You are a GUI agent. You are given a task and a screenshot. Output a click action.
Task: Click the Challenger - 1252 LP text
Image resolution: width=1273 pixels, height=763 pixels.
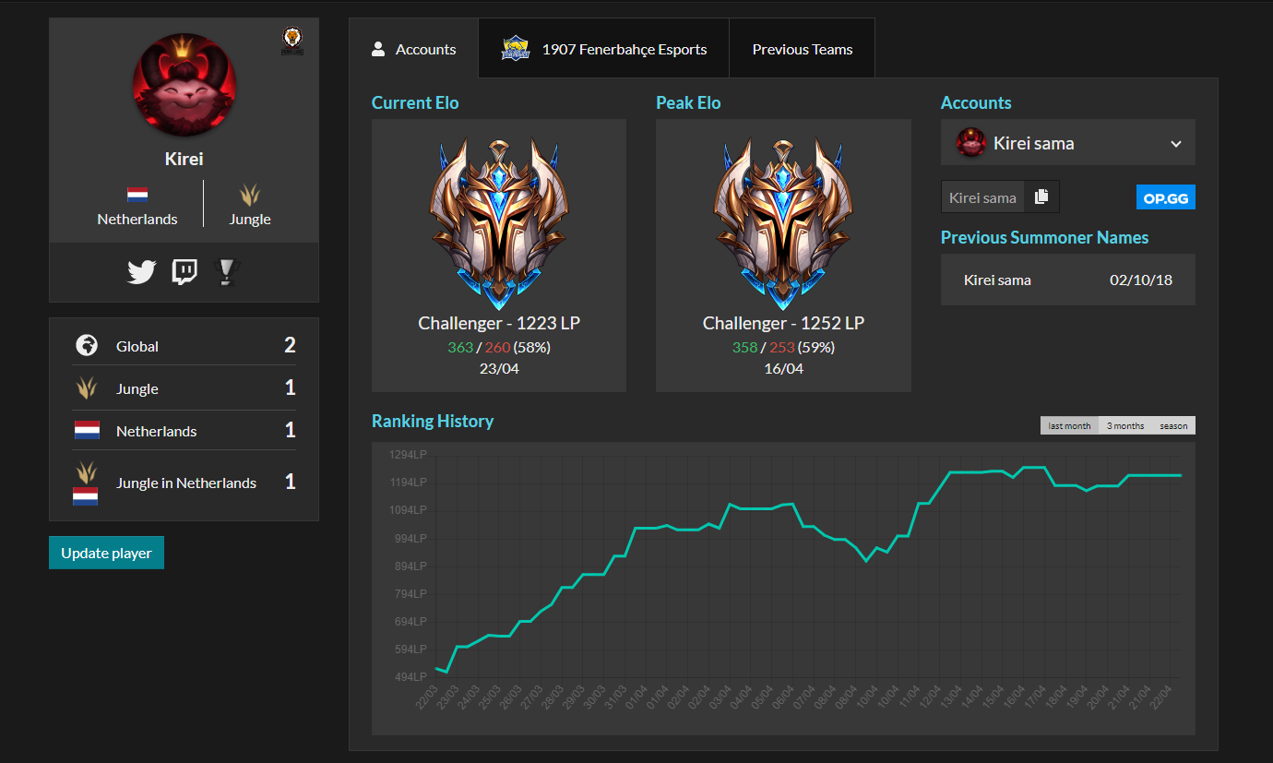pos(783,323)
